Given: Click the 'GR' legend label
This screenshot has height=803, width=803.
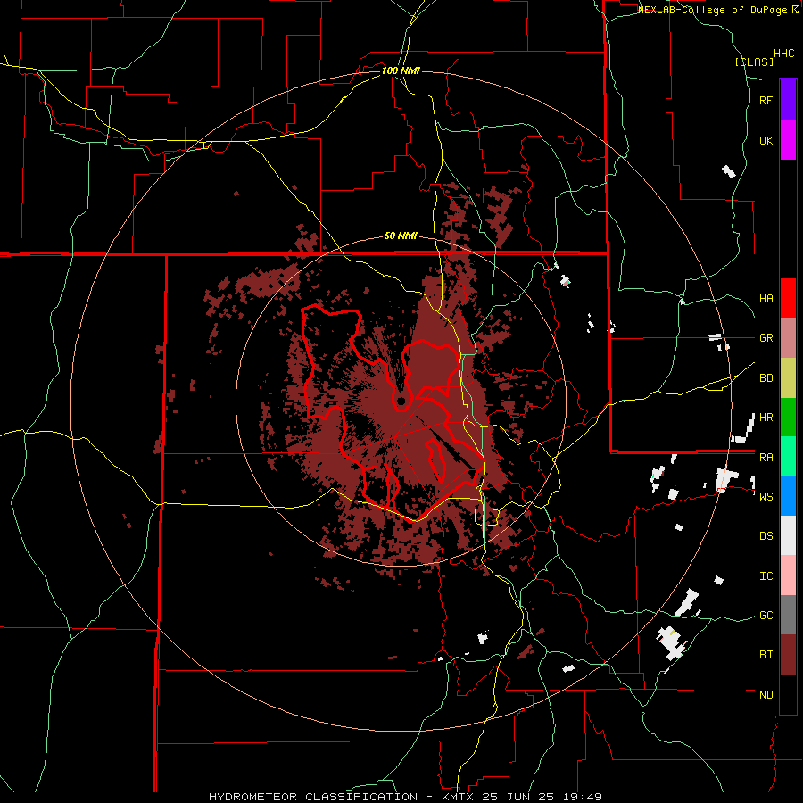Looking at the screenshot, I should (x=766, y=338).
